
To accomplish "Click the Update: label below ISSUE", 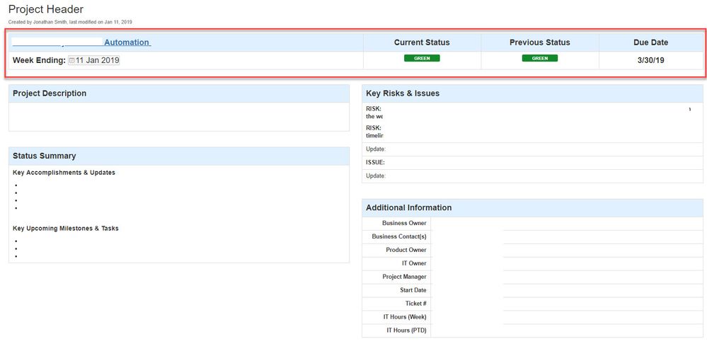I will tap(376, 176).
